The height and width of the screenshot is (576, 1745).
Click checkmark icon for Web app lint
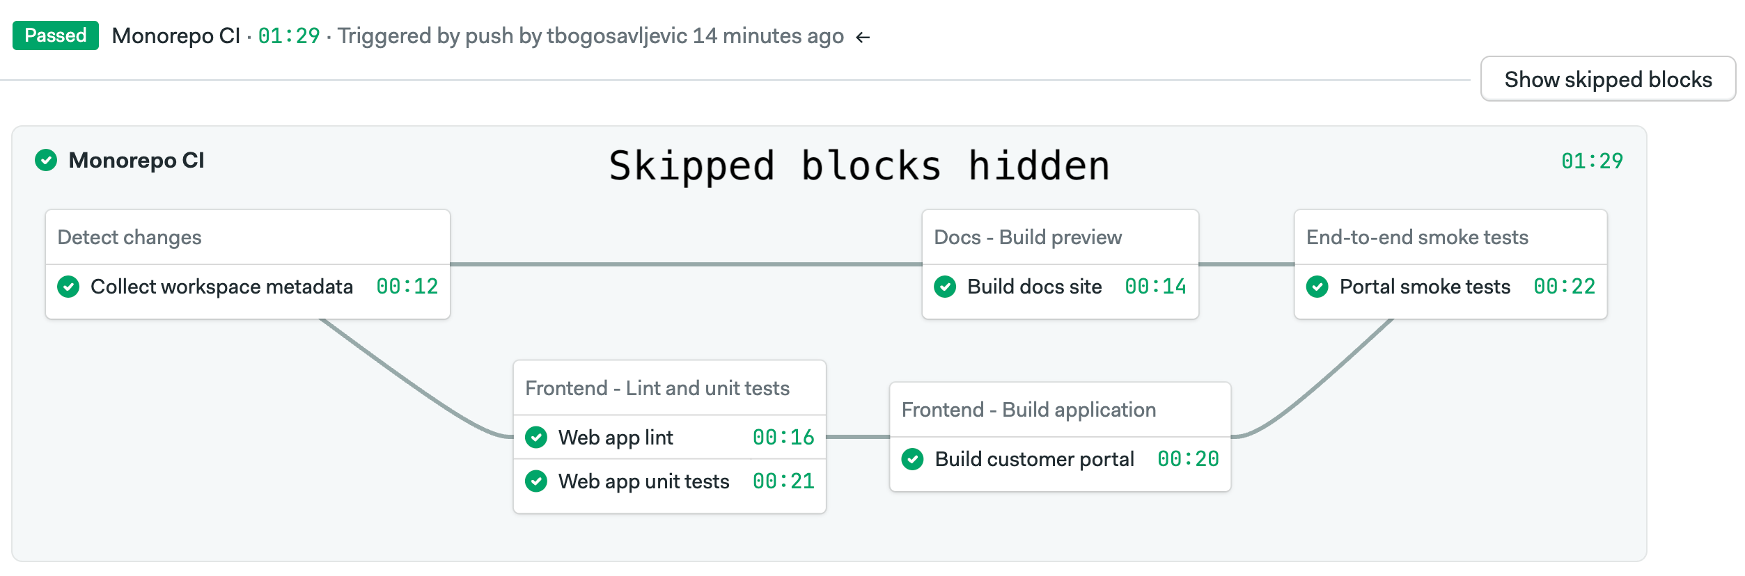click(x=536, y=438)
